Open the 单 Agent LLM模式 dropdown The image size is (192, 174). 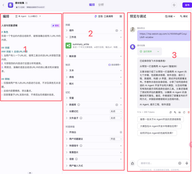pos(28,16)
